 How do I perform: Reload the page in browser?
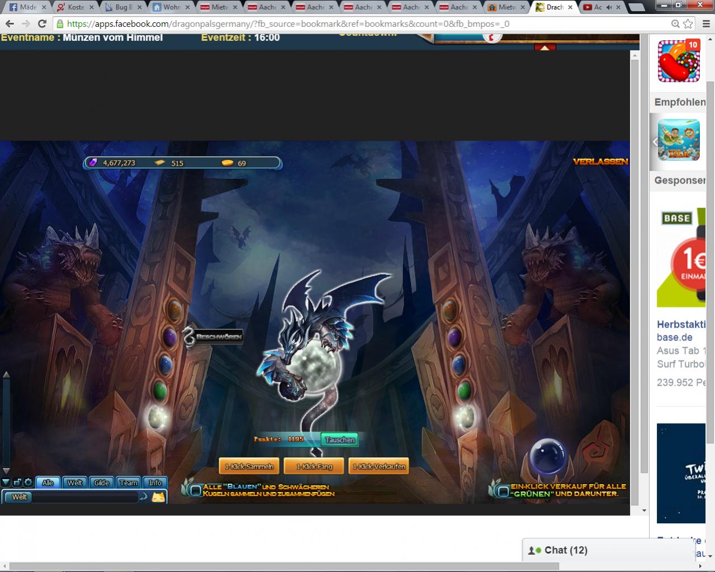tap(42, 24)
